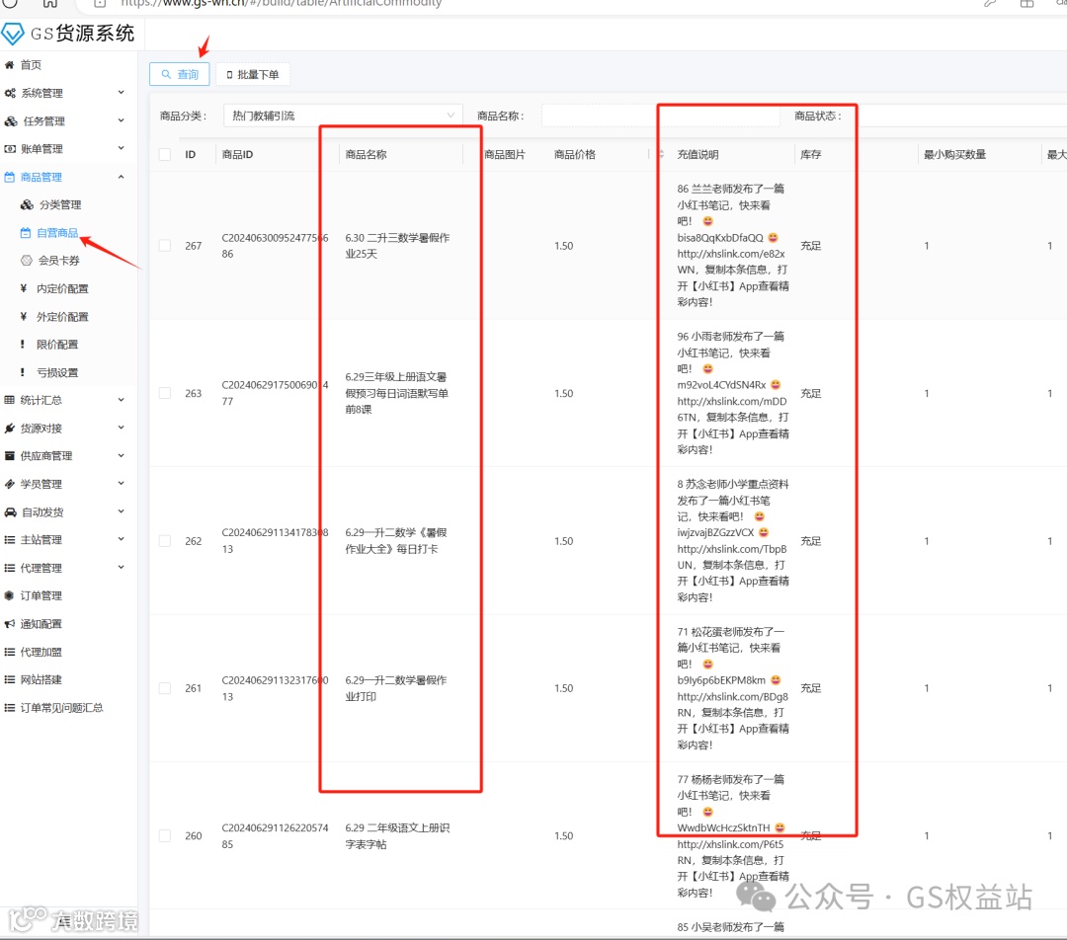Check the row checkbox for ID 263
Image resolution: width=1067 pixels, height=940 pixels.
[x=165, y=393]
